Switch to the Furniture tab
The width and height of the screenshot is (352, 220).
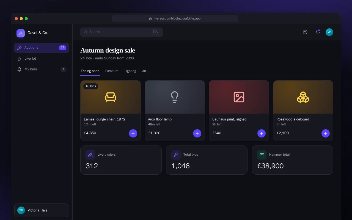tap(112, 71)
